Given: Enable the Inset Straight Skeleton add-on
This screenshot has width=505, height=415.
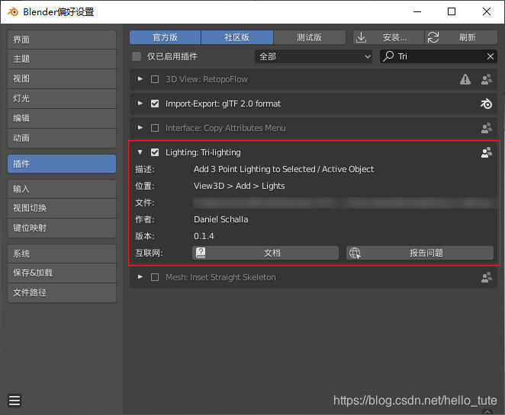Looking at the screenshot, I should click(x=155, y=277).
